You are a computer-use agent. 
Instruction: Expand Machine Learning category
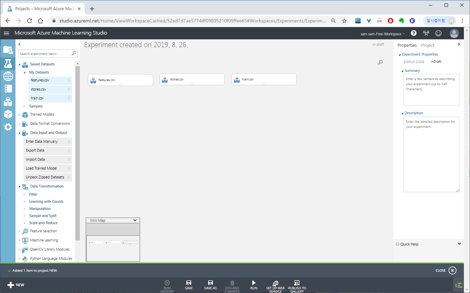click(x=19, y=240)
